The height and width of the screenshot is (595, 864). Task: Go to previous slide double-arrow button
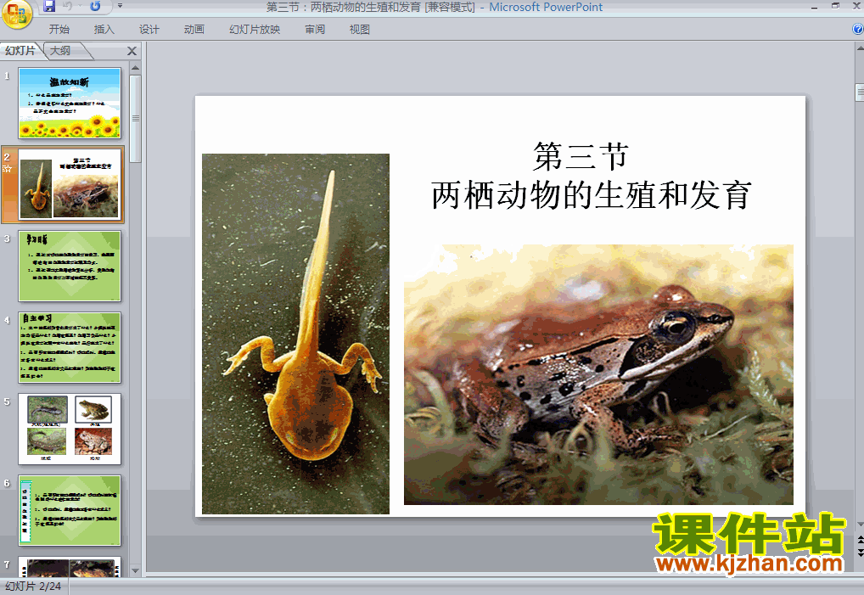[860, 539]
